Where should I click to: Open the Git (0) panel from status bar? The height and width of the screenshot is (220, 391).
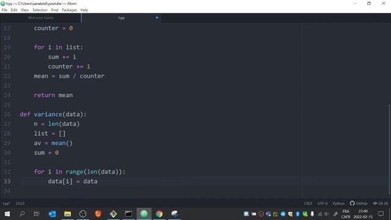coord(381,204)
